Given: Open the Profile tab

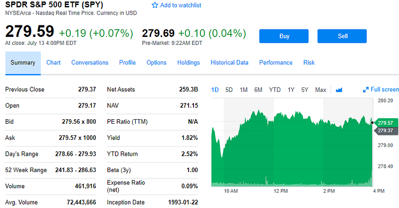Looking at the screenshot, I should [127, 63].
